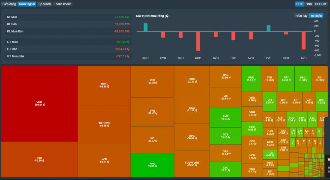The image size is (330, 180).
Task: Select the 10 phiên chart view
Action: pyautogui.click(x=316, y=16)
